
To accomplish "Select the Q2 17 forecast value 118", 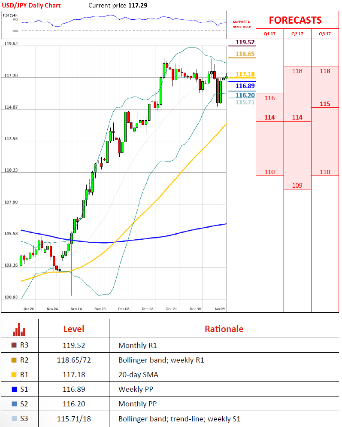I will point(297,71).
